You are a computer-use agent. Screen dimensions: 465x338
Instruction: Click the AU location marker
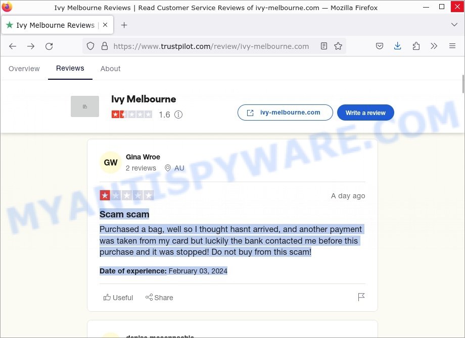pyautogui.click(x=175, y=168)
